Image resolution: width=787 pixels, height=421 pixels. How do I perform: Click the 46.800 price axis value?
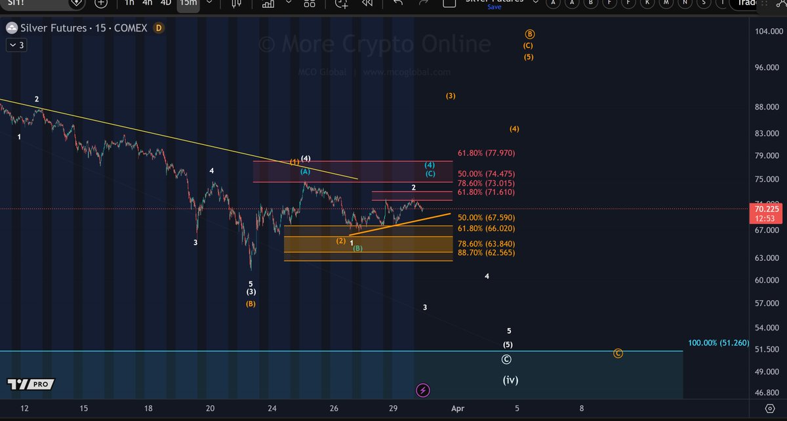click(766, 393)
